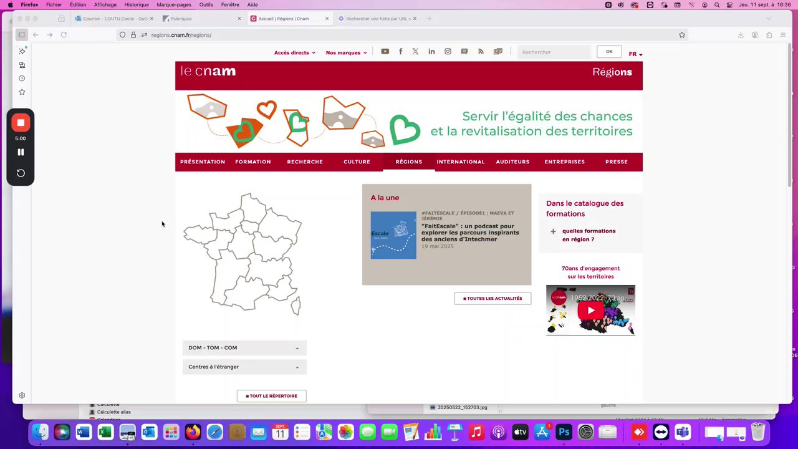The height and width of the screenshot is (449, 798).
Task: Open Firefox extensions puzzle icon
Action: pos(769,35)
